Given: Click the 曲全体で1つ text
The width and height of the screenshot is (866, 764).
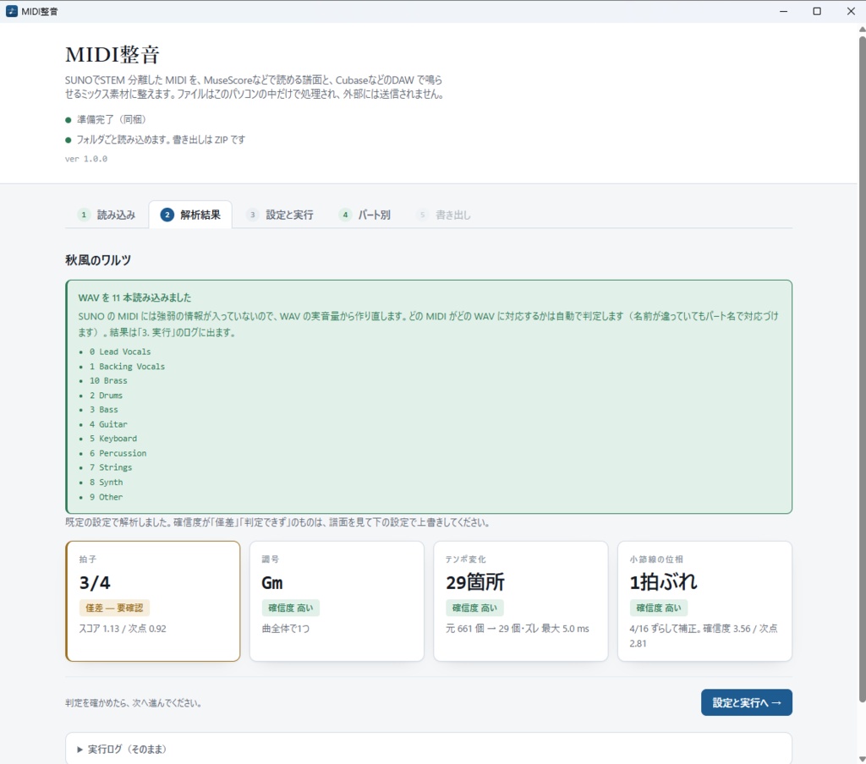Looking at the screenshot, I should 286,628.
